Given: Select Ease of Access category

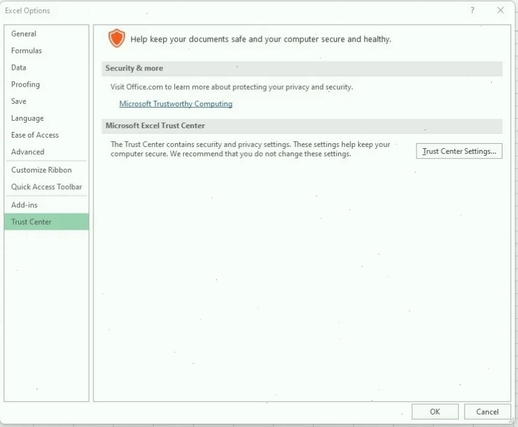Looking at the screenshot, I should click(46, 134).
